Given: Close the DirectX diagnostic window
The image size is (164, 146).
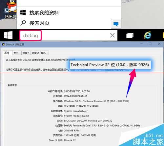Looking at the screenshot, I should click(x=159, y=44).
